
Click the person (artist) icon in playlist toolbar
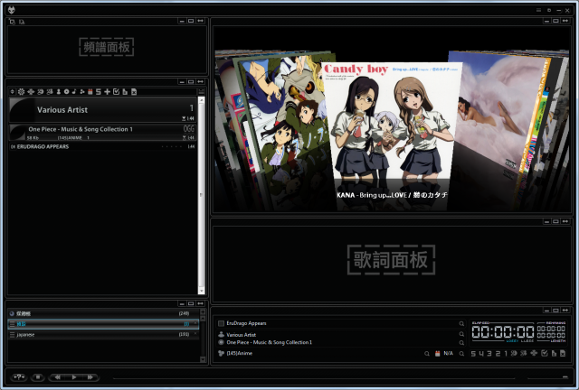point(58,91)
